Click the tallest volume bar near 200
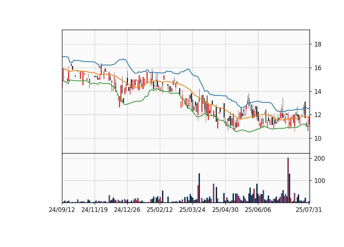Screen dimensions: 344x247 point(288,180)
